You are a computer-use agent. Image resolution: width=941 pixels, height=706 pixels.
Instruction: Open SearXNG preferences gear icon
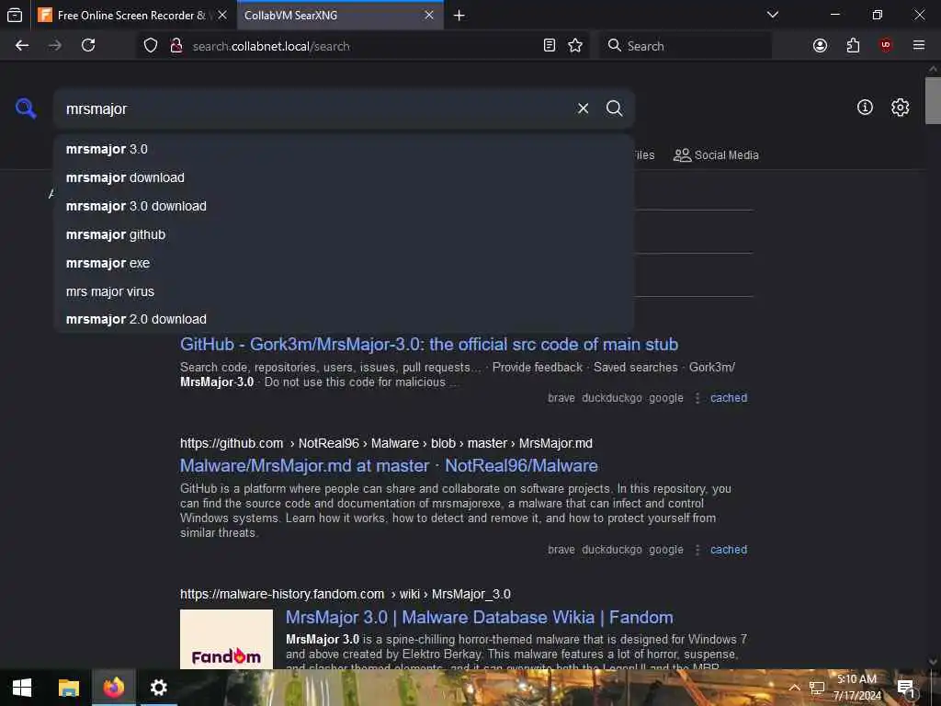pos(900,108)
